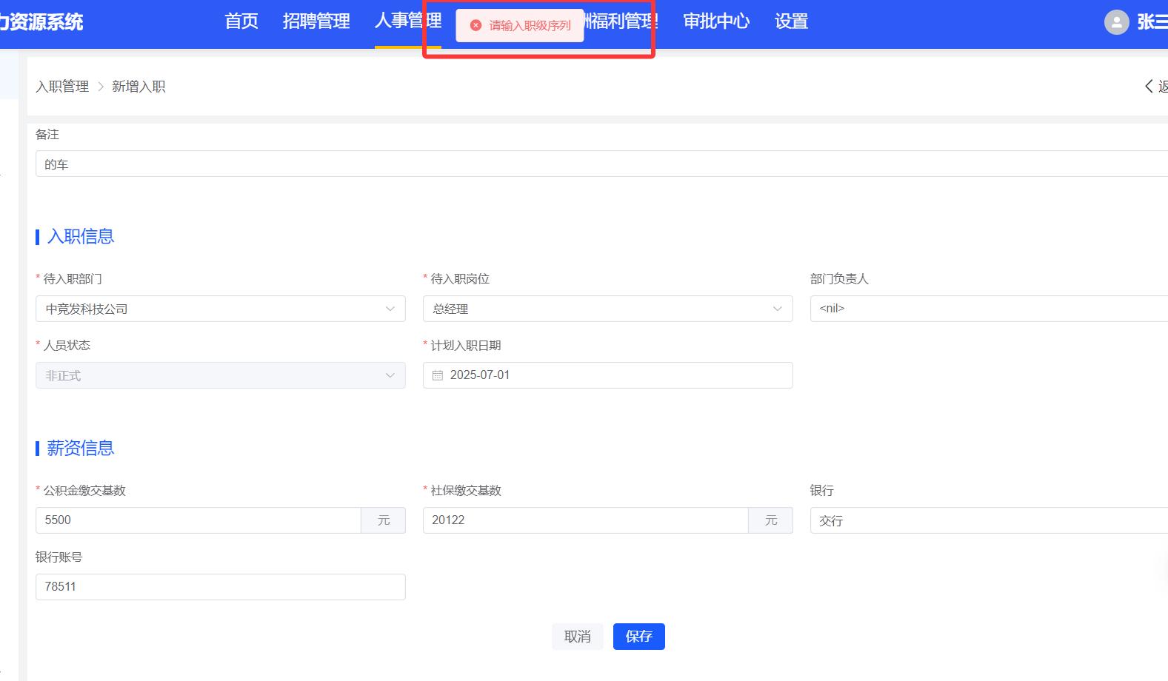This screenshot has width=1168, height=681.
Task: Open the 设置 menu
Action: coord(791,21)
